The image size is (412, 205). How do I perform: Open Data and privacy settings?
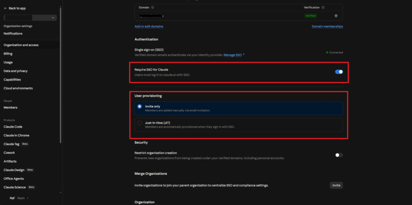point(16,71)
